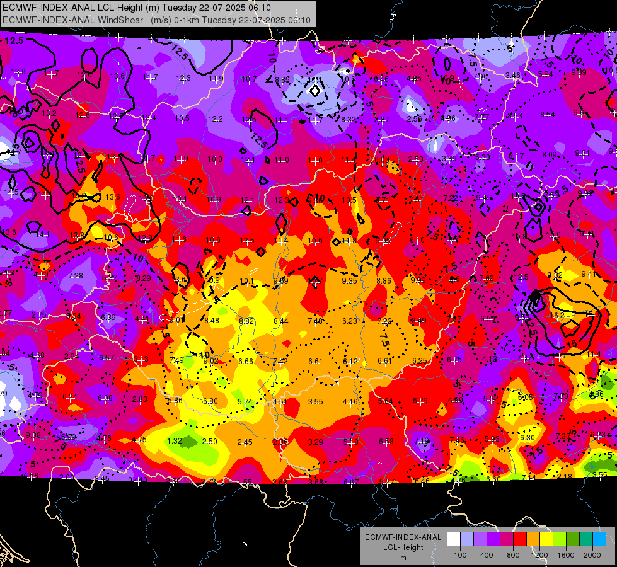The width and height of the screenshot is (617, 567).
Task: Click the grid value 9.35
Action: tap(349, 280)
